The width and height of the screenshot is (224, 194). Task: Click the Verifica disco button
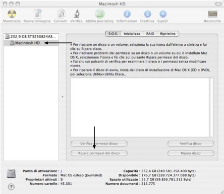point(191,144)
